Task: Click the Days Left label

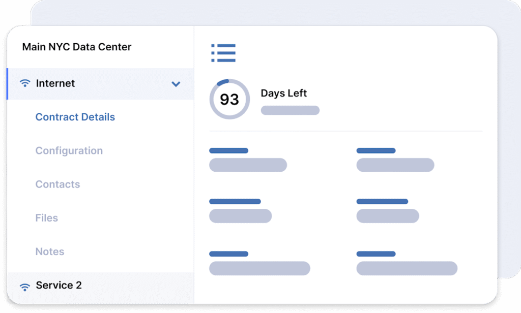Action: coord(283,93)
